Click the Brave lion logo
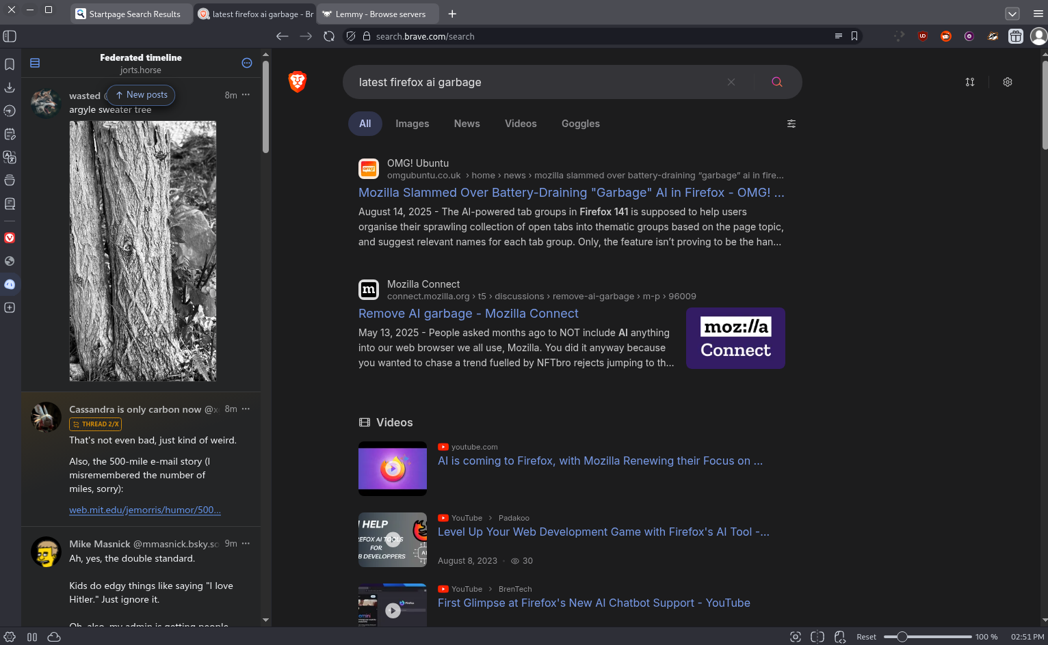1048x645 pixels. pyautogui.click(x=298, y=82)
